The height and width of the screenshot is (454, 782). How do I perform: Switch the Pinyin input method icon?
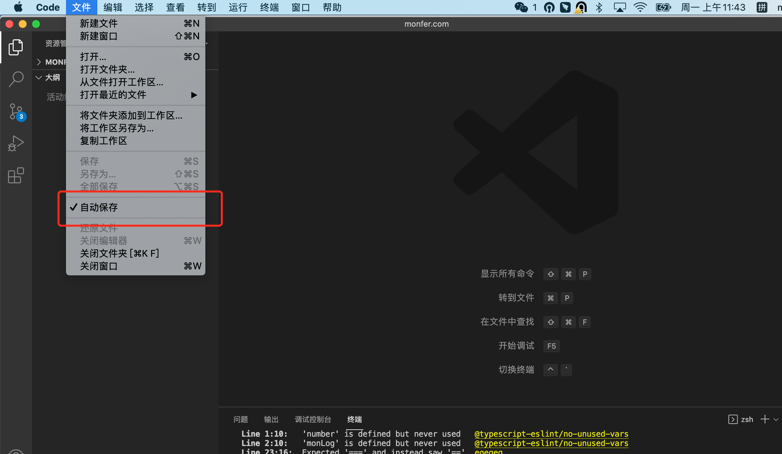coord(762,7)
